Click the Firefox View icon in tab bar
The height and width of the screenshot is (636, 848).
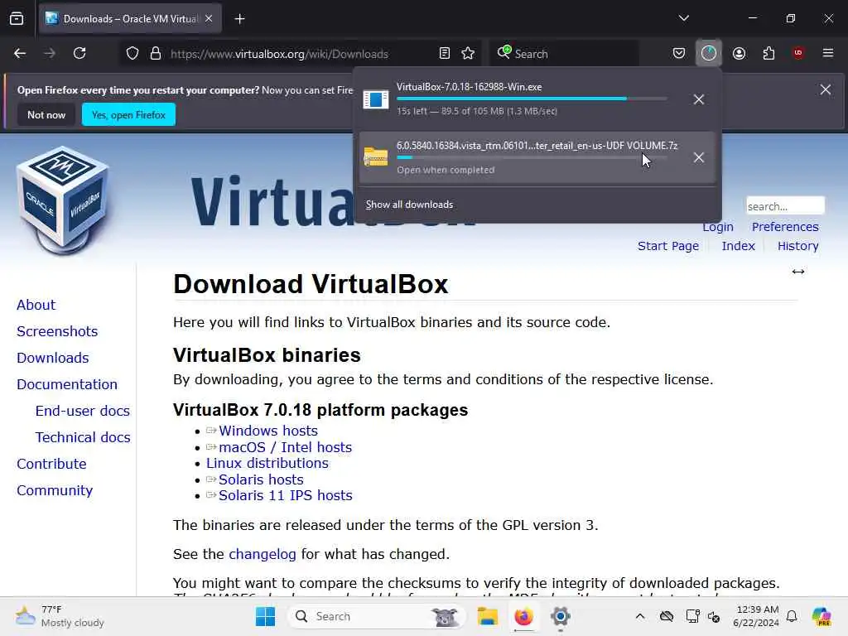tap(17, 19)
